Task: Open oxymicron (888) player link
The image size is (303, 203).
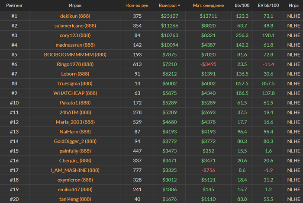Action: coord(75,180)
